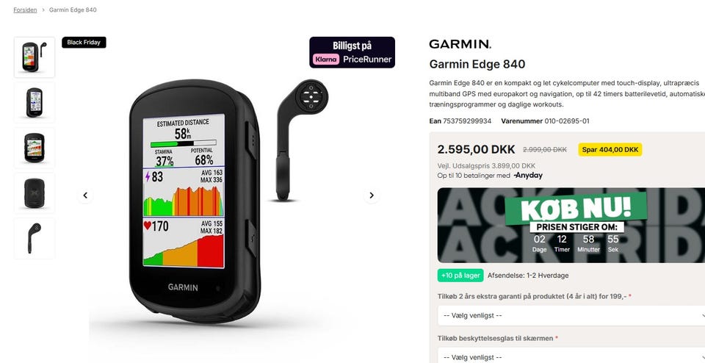Click the +10 på lager stock badge
Viewport: 705px width, 363px height.
coord(460,276)
